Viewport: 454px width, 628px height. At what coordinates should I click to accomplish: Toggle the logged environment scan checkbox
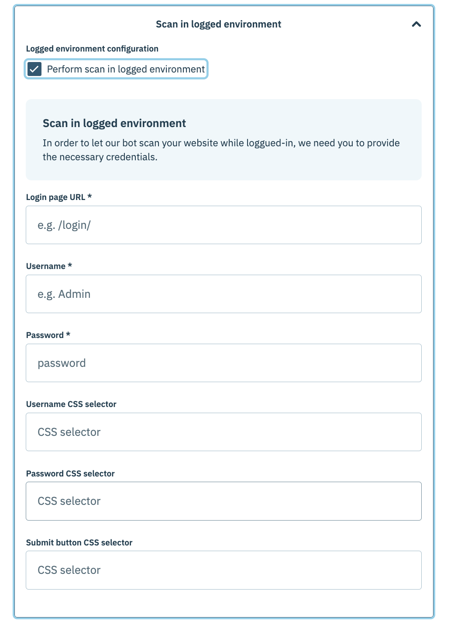pyautogui.click(x=34, y=69)
